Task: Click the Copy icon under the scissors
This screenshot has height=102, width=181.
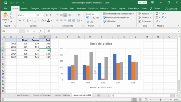Action: pyautogui.click(x=11, y=18)
